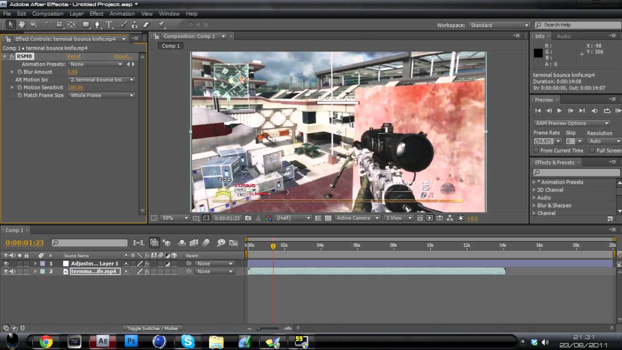The image size is (622, 350).
Task: Expand the Blur & Sharpen effects category
Action: pyautogui.click(x=534, y=206)
